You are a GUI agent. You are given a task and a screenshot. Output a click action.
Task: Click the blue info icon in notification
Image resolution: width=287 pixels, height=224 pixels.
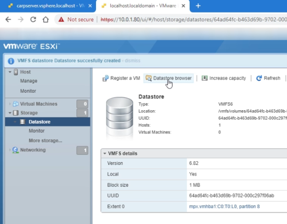click(x=11, y=61)
